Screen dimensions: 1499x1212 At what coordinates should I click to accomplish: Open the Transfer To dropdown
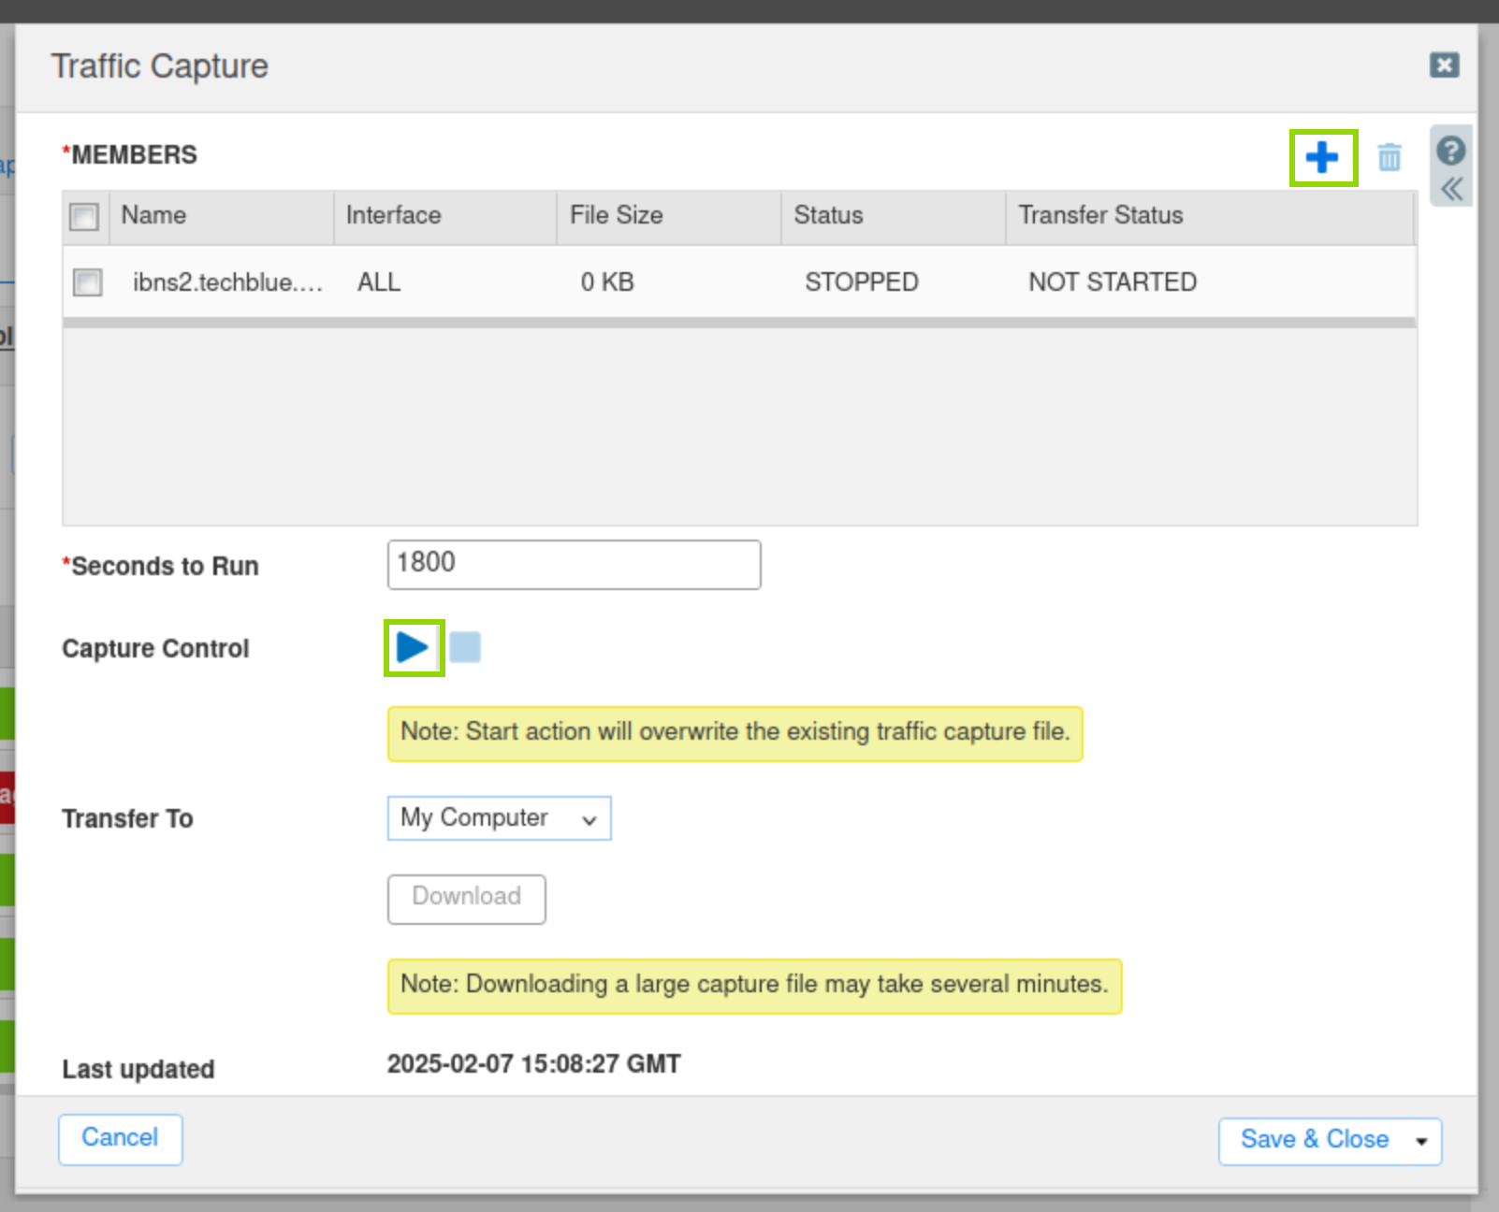[499, 818]
